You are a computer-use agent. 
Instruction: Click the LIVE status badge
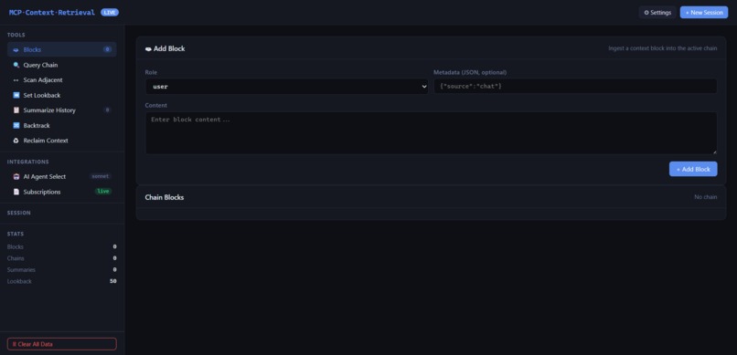coord(110,13)
